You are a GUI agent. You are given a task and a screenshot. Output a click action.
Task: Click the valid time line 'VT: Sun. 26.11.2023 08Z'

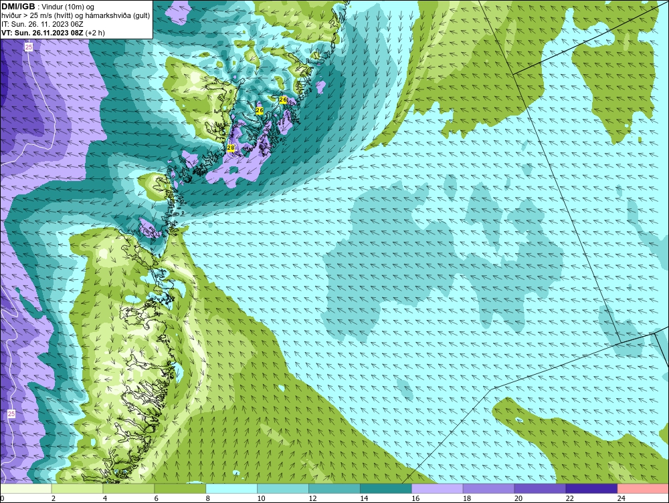[43, 33]
